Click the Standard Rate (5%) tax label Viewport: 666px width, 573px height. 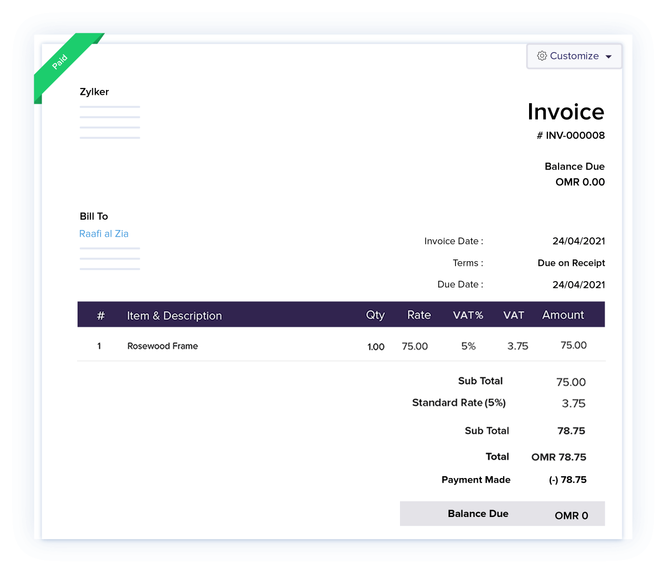point(458,403)
